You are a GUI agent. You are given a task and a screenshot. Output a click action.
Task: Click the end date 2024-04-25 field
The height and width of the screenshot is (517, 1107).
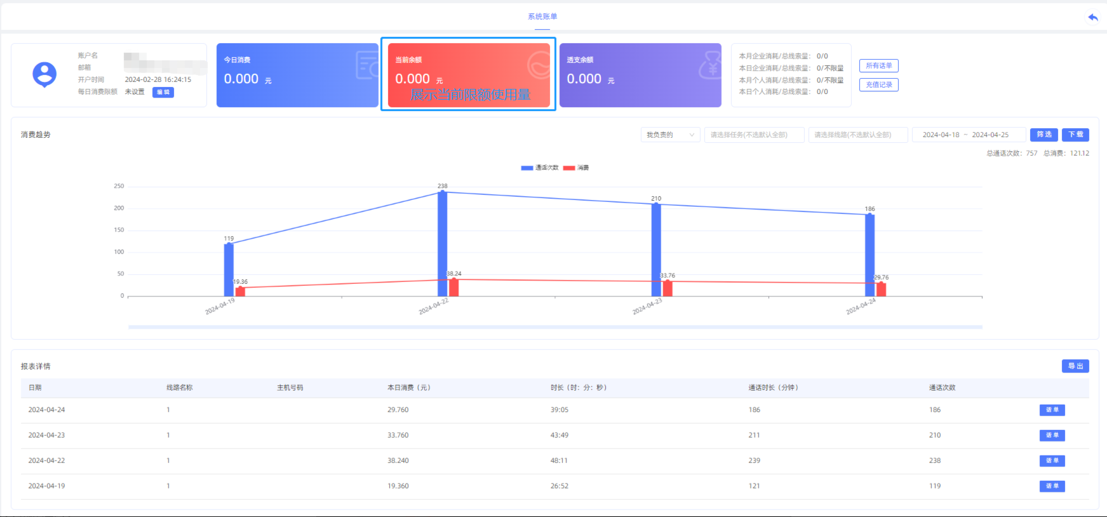pos(990,135)
